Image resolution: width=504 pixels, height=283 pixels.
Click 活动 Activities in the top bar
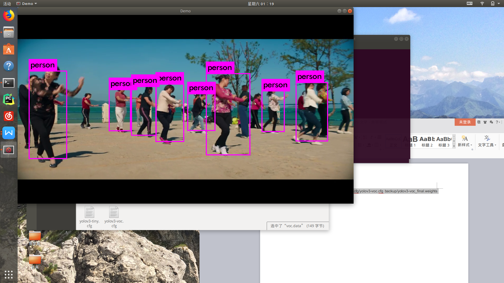[7, 4]
